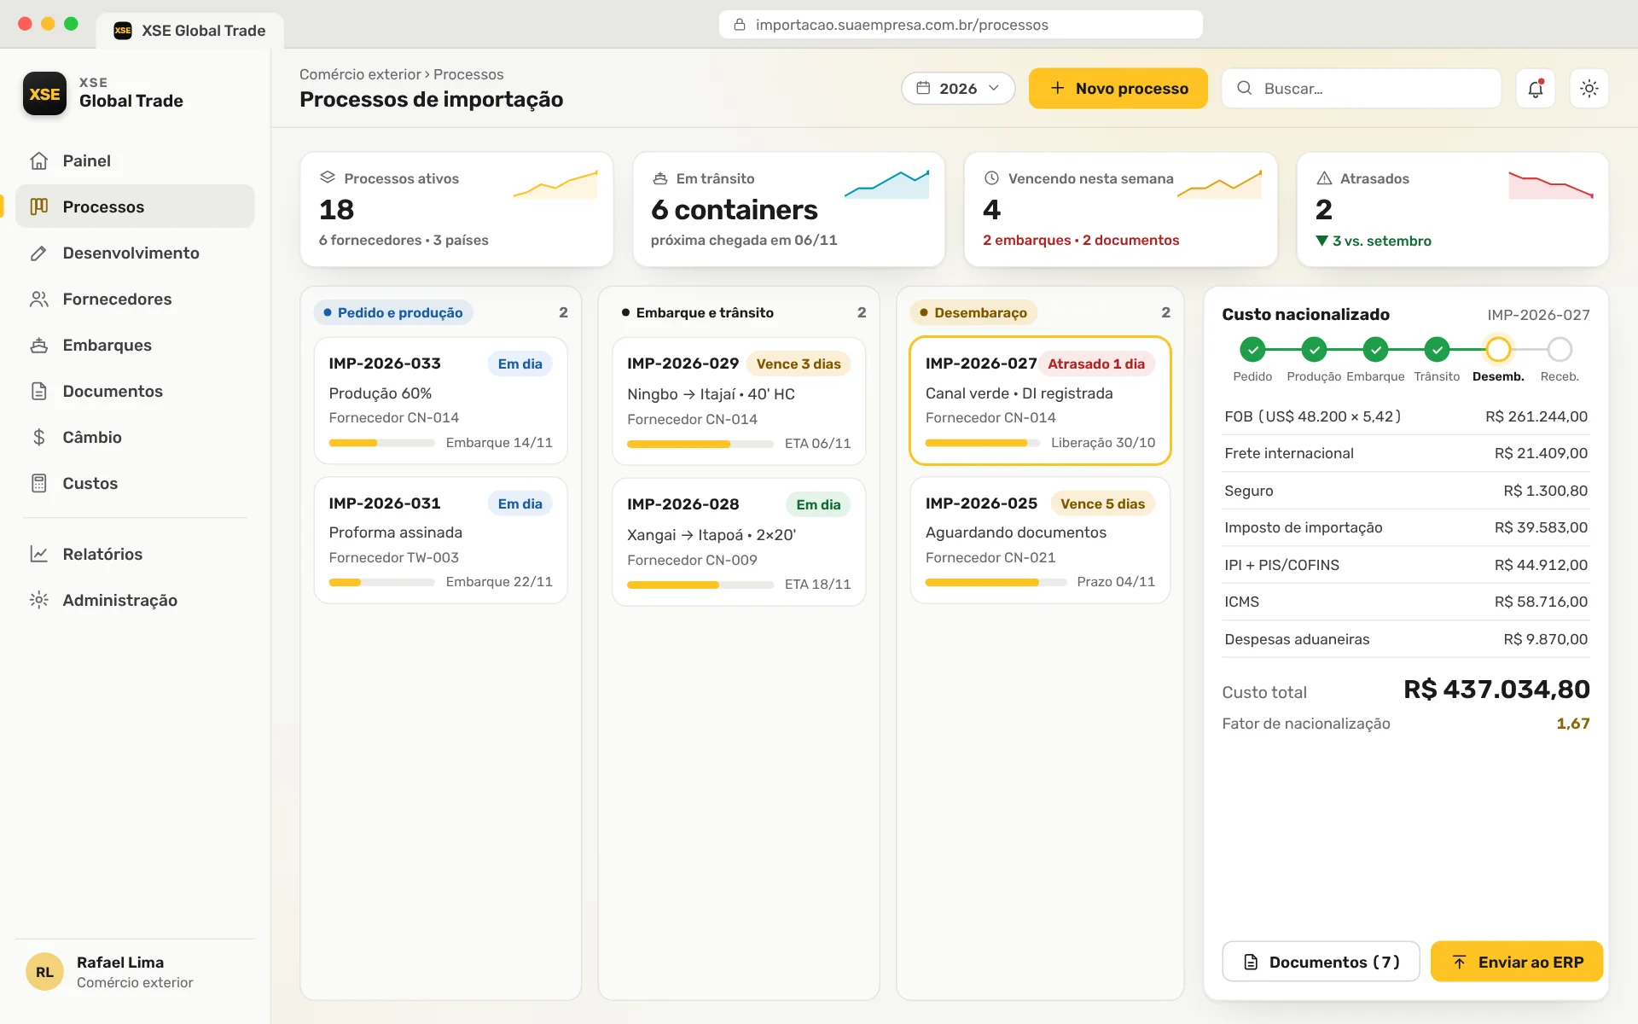Toggle the light theme sun icon

(1589, 88)
